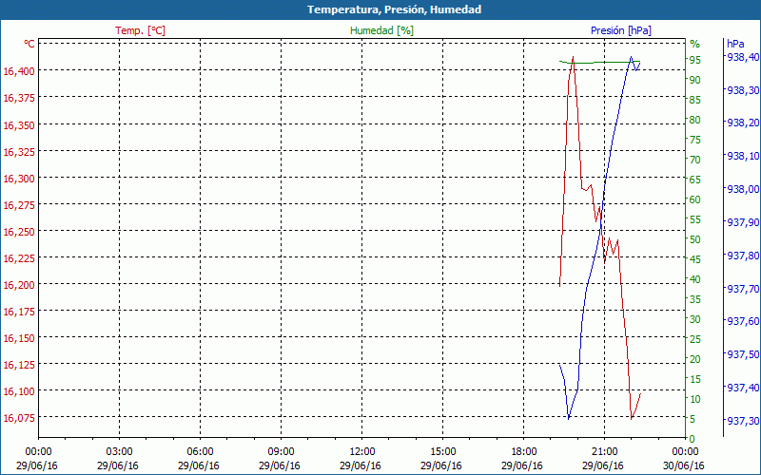Click the 21:00 time axis label
Viewport: 761px width, 475px height.
604,452
